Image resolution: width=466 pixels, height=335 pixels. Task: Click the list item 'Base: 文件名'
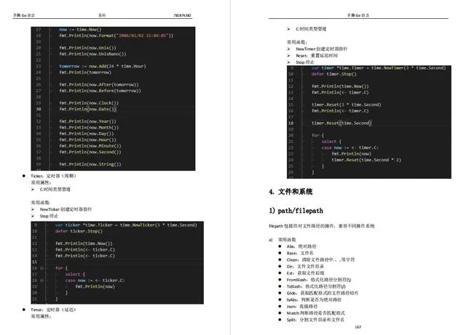300,253
